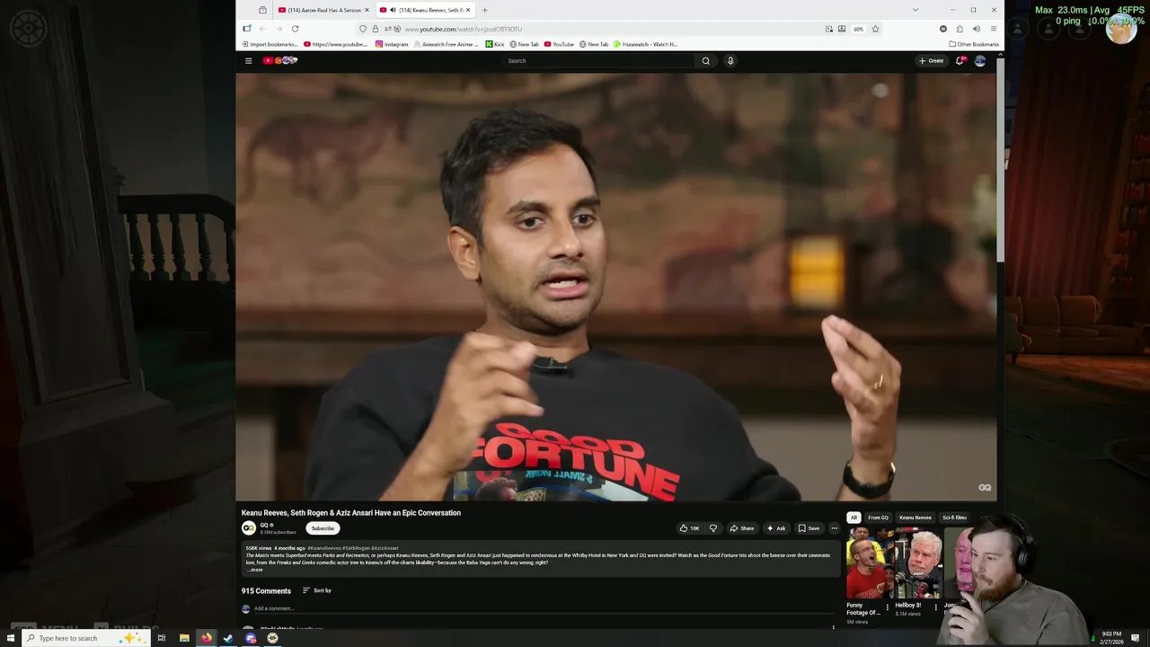Open the shield tracking protection icon

click(363, 29)
